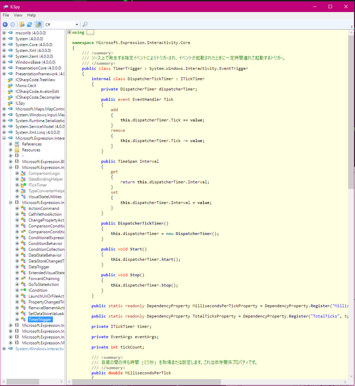Expand the System.Windows.Interactiv assembly node

(x=4, y=349)
